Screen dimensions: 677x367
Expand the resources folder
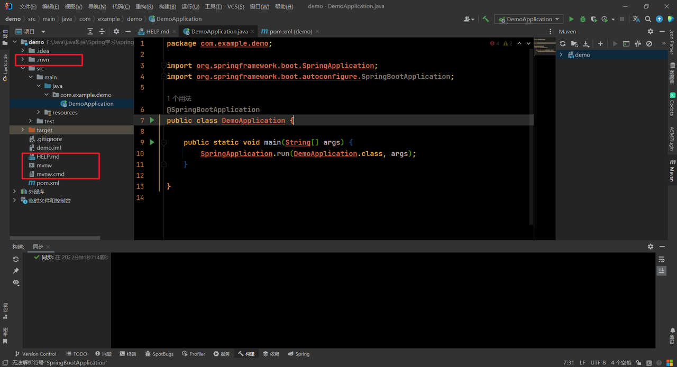(x=39, y=113)
